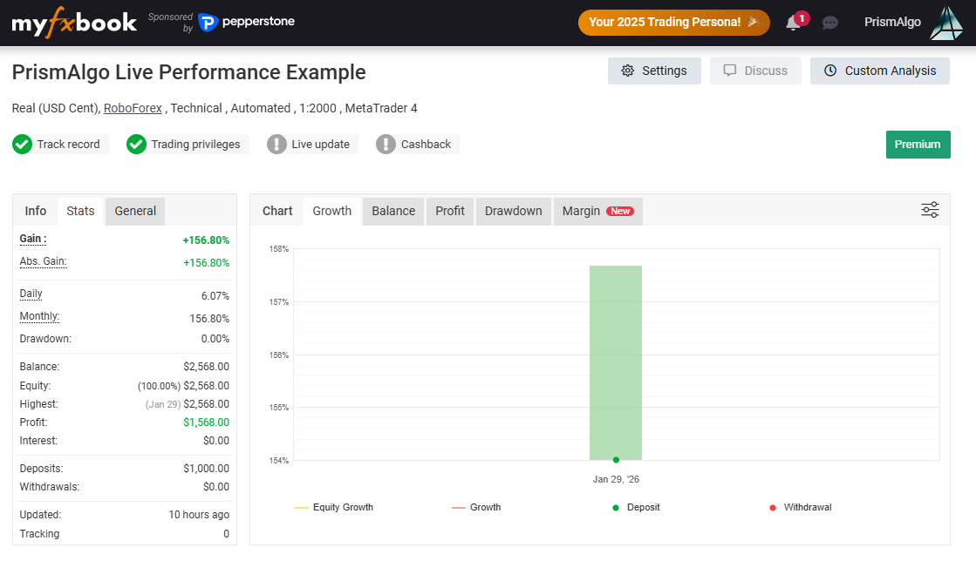976x561 pixels.
Task: Click the $1,568.00 profit value
Action: [206, 422]
